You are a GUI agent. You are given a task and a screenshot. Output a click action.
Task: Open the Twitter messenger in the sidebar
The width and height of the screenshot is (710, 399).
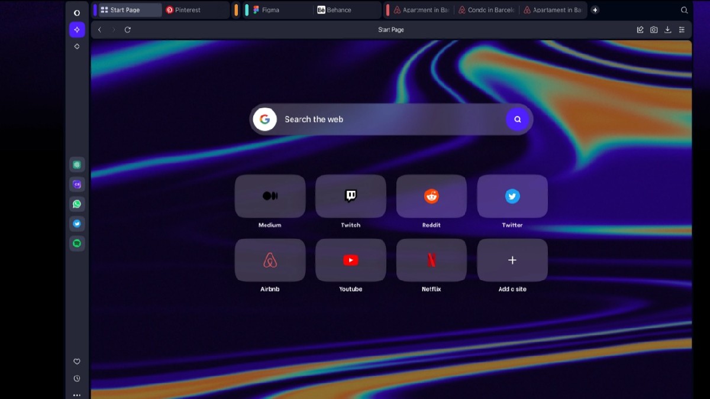(77, 223)
